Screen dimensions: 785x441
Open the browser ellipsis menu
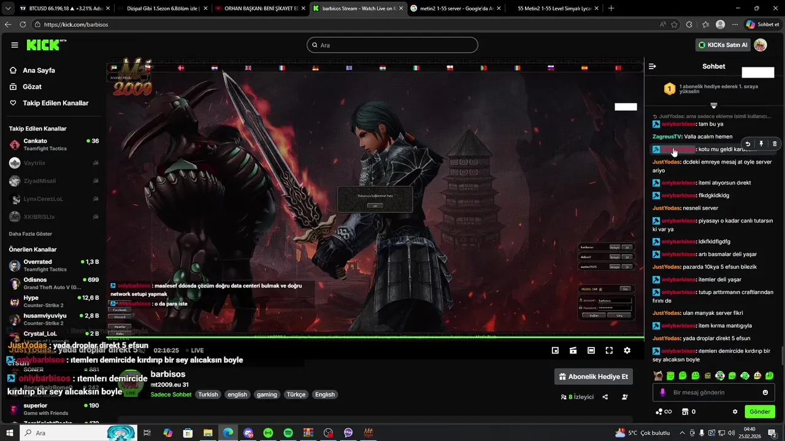pos(734,24)
